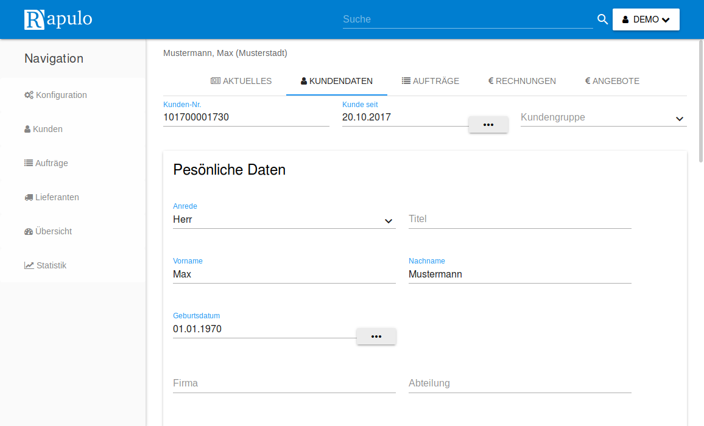Click the Rapulo logo

(x=58, y=19)
